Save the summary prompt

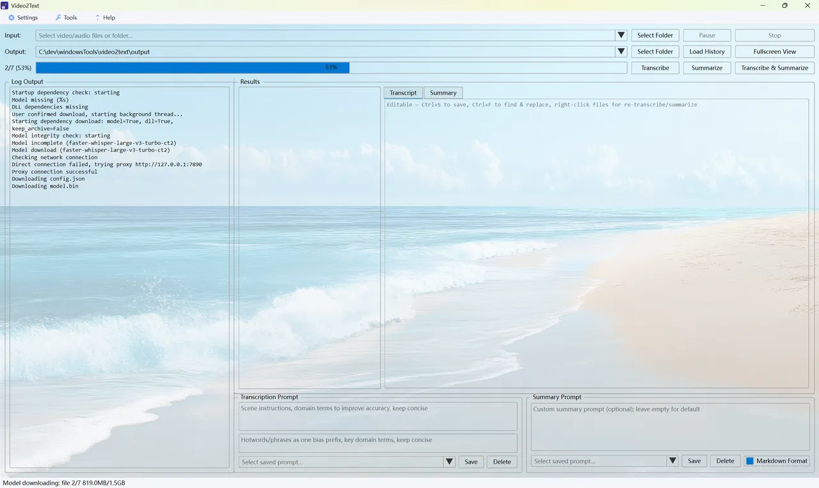(x=694, y=461)
